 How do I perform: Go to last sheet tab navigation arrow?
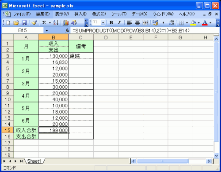pyautogui.click(x=21, y=161)
